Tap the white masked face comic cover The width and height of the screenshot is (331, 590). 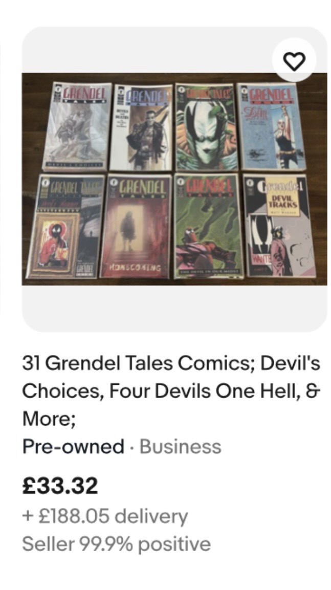(207, 126)
